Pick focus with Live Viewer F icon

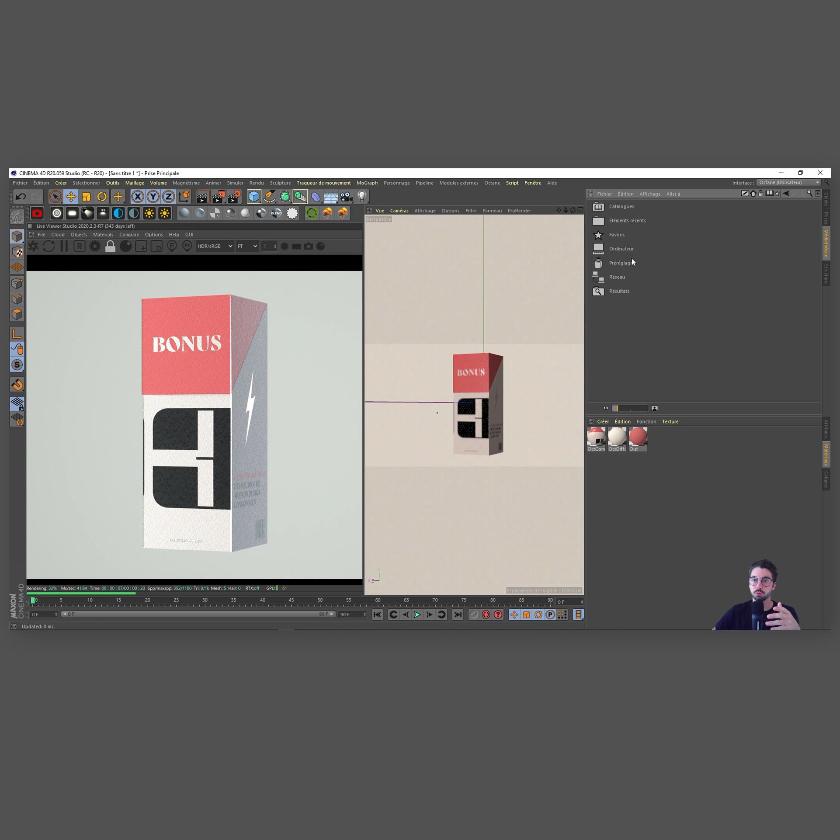(x=172, y=246)
